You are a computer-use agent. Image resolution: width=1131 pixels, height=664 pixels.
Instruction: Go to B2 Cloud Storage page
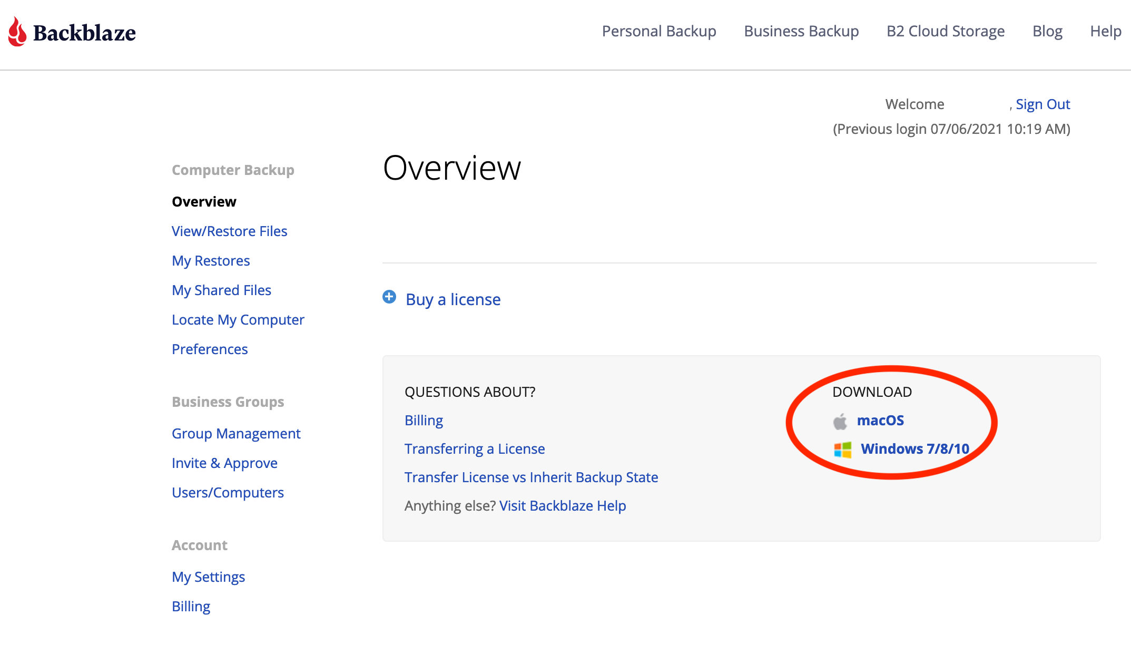click(946, 32)
